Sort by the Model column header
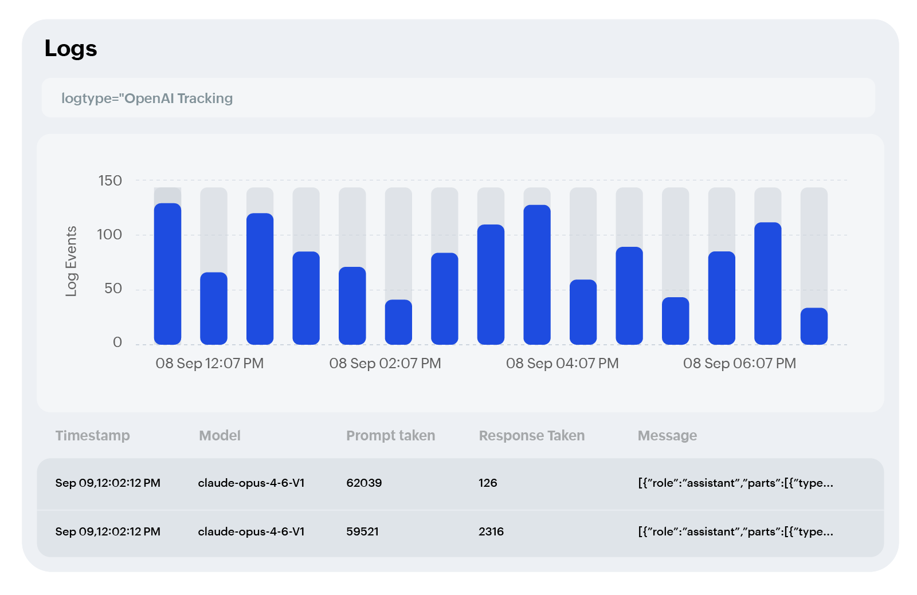Image resolution: width=917 pixels, height=595 pixels. 220,436
